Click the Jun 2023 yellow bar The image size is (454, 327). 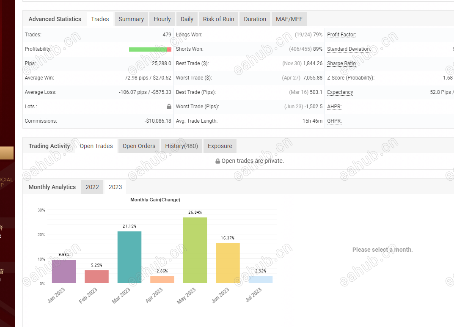click(x=228, y=263)
